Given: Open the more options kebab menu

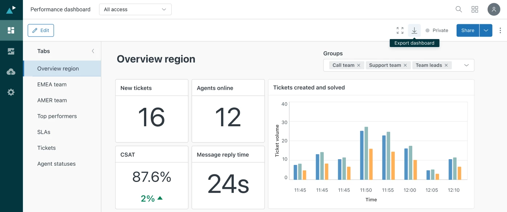Looking at the screenshot, I should pyautogui.click(x=500, y=30).
